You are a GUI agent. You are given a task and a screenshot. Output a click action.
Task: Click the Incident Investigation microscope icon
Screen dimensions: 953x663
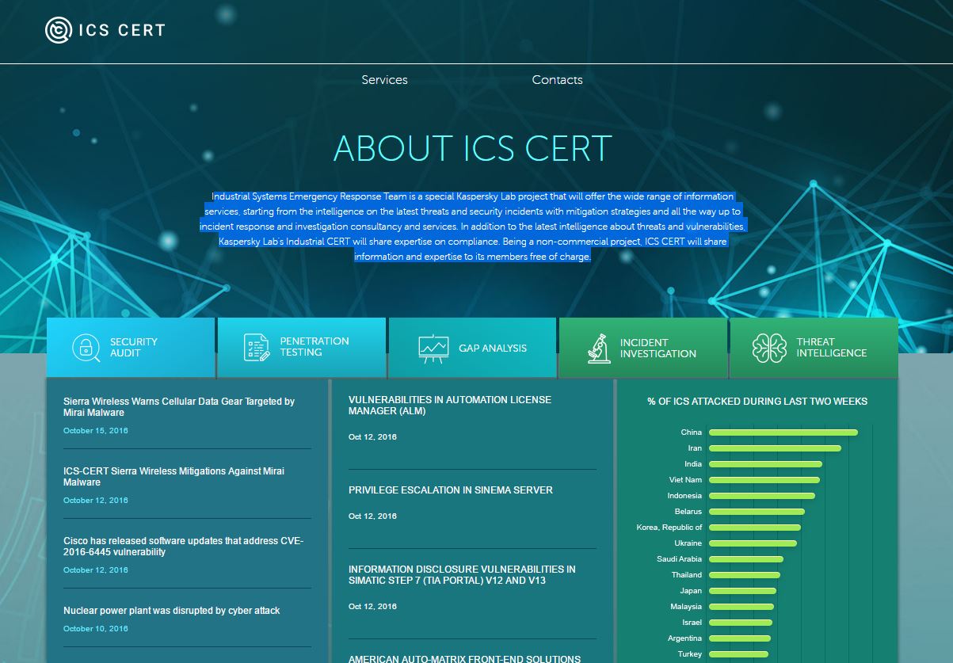click(x=599, y=349)
